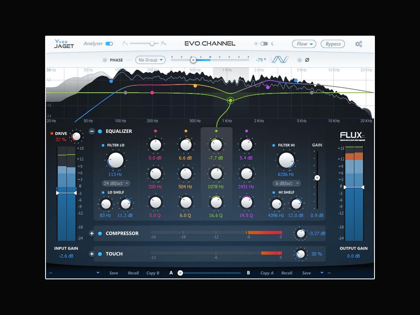Click the EQ GAIN vertical slider handle

[x=317, y=178]
